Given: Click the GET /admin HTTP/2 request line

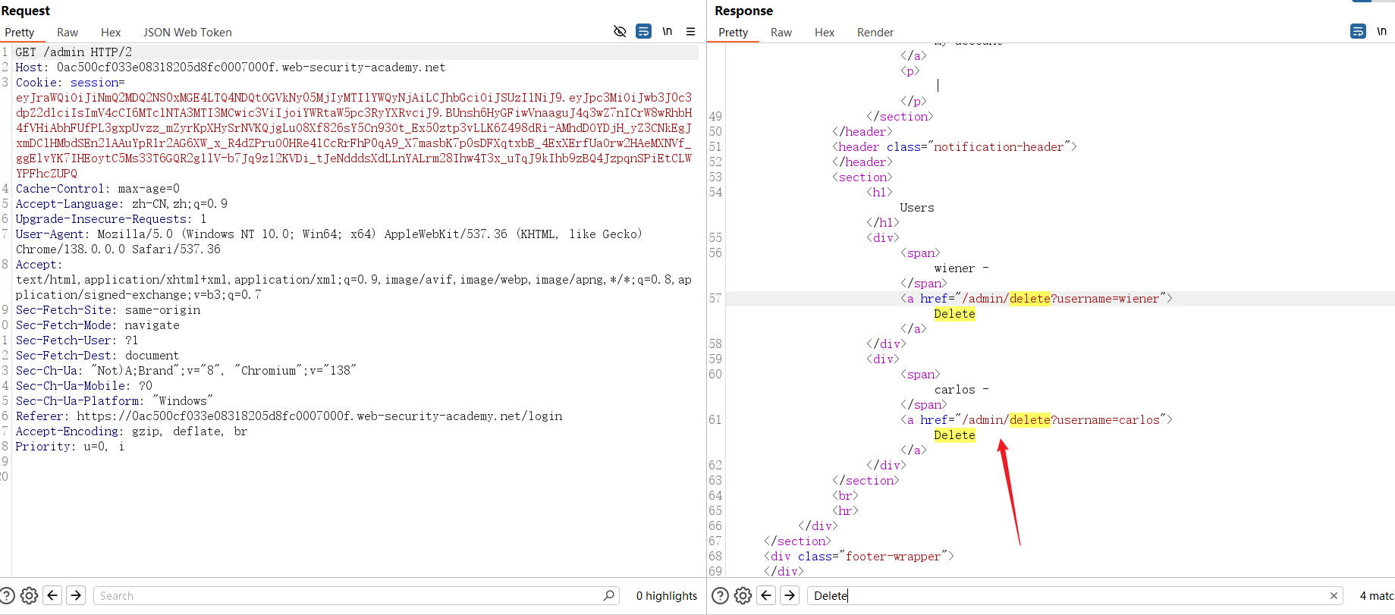Looking at the screenshot, I should coord(74,52).
